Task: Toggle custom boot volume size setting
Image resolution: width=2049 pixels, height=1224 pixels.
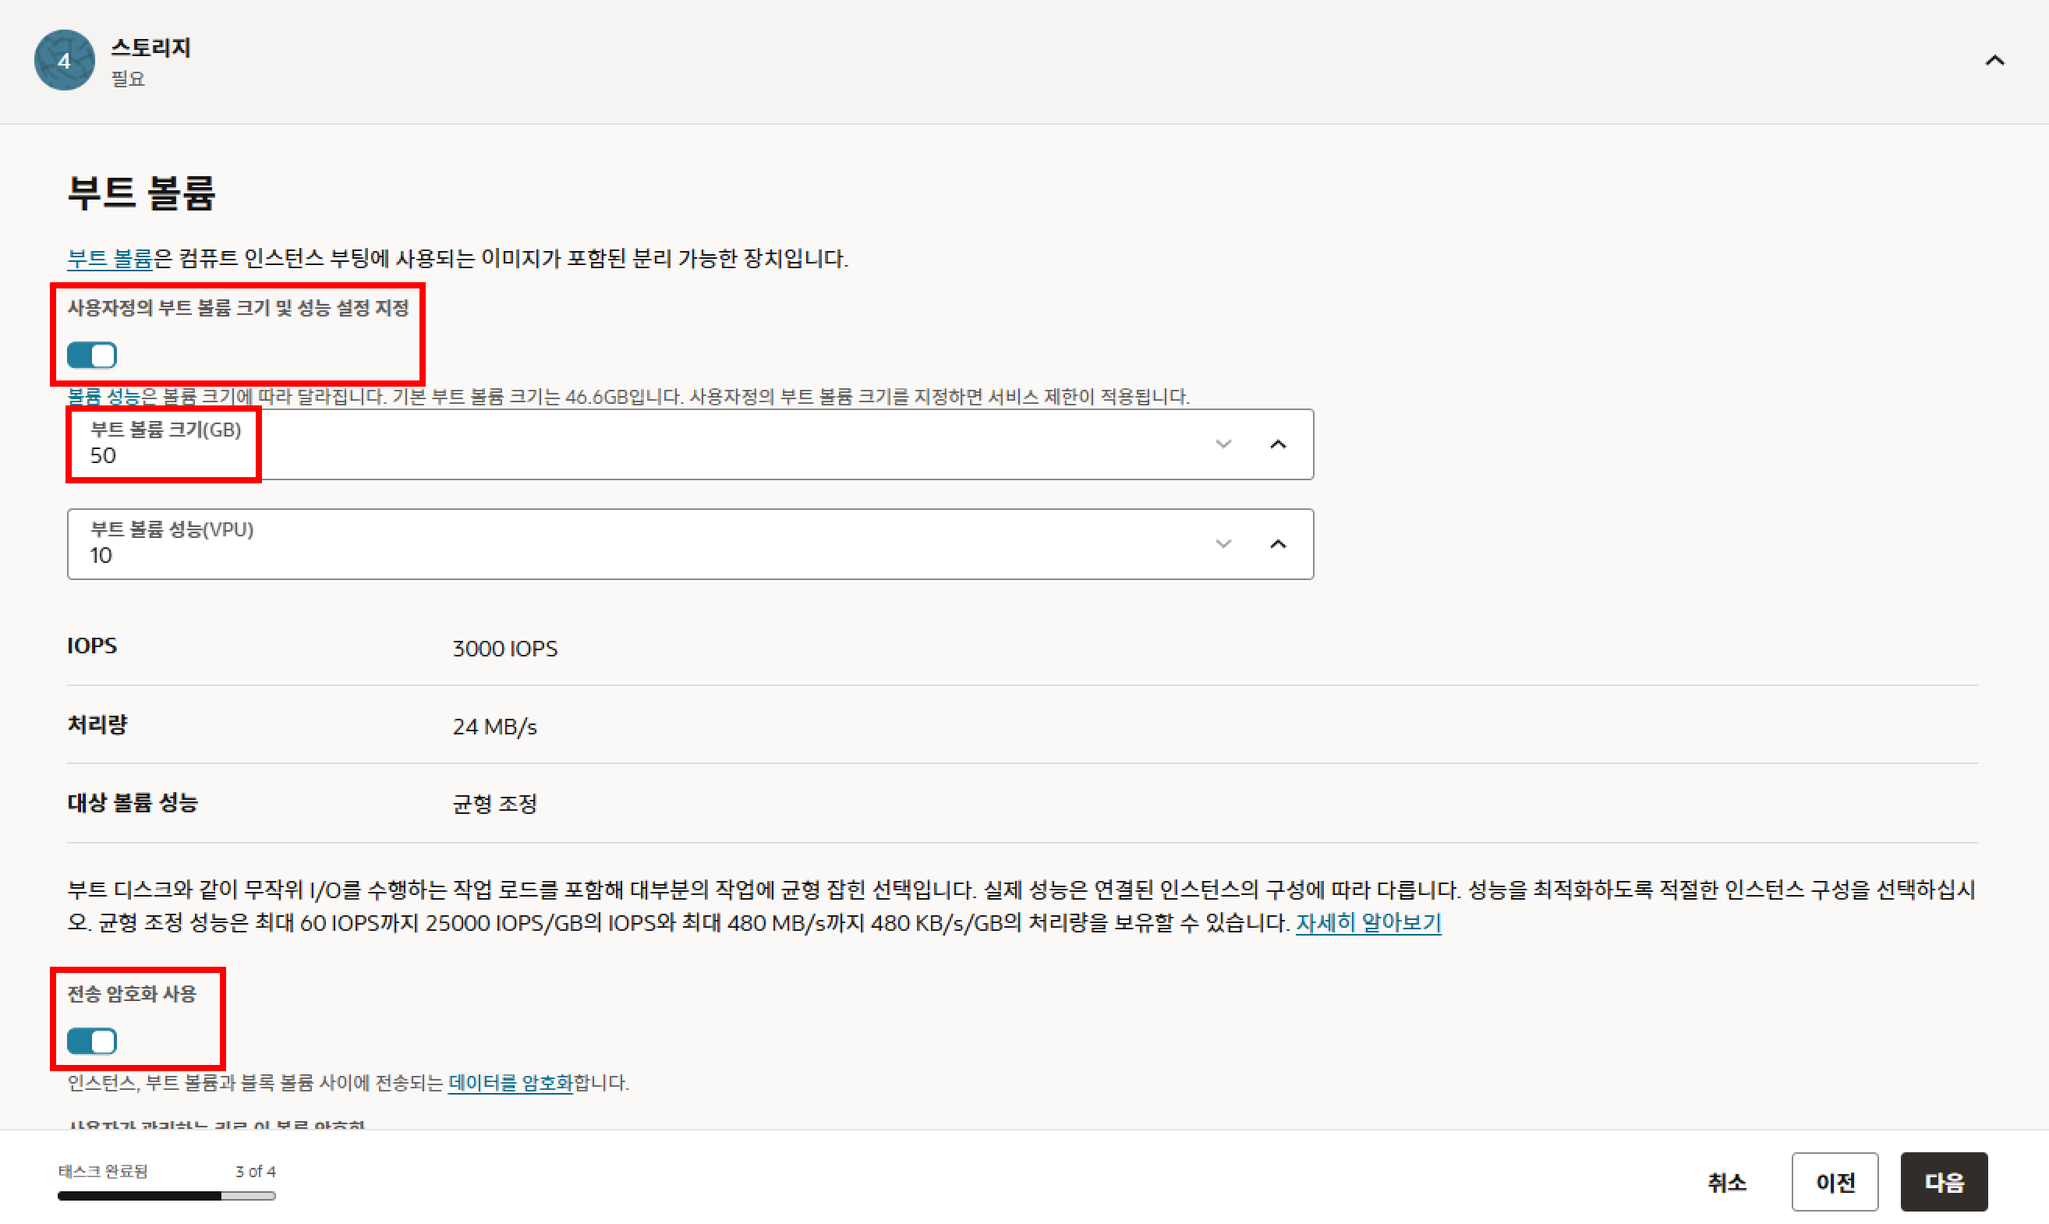Action: [x=91, y=356]
